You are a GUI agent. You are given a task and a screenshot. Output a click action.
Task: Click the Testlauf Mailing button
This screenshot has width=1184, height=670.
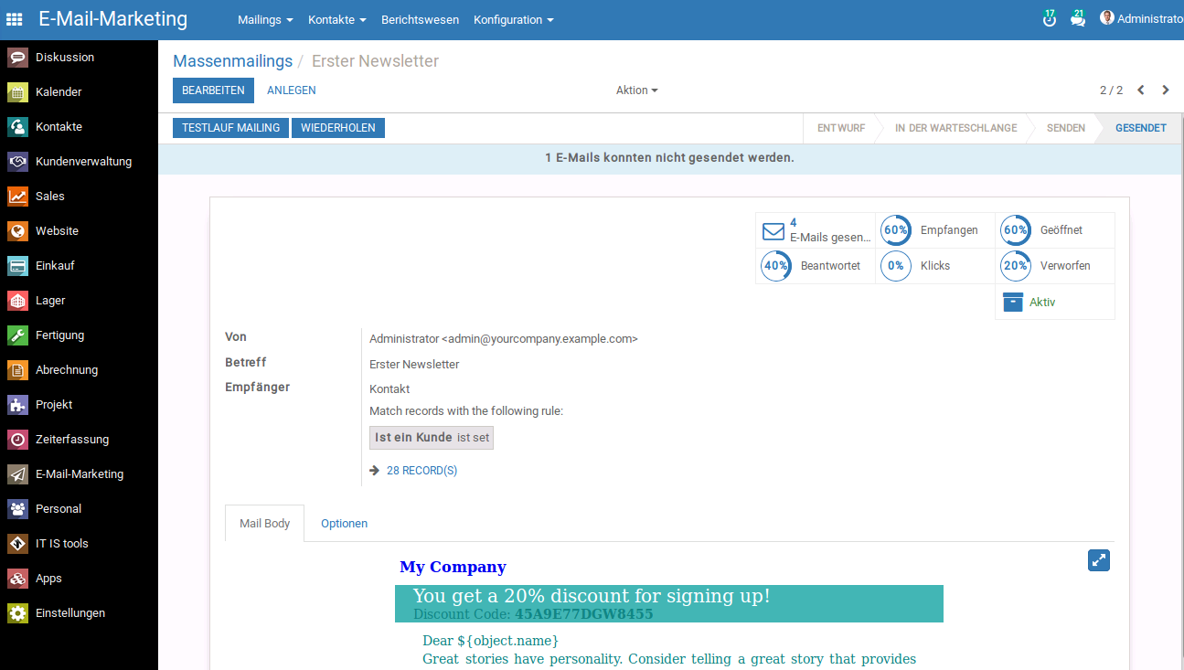point(230,128)
